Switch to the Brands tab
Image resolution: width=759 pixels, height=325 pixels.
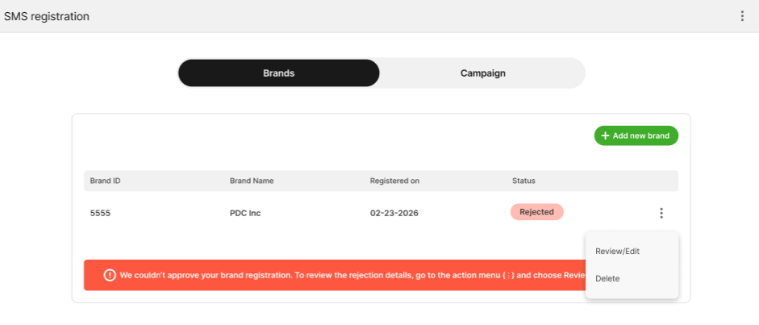click(278, 73)
